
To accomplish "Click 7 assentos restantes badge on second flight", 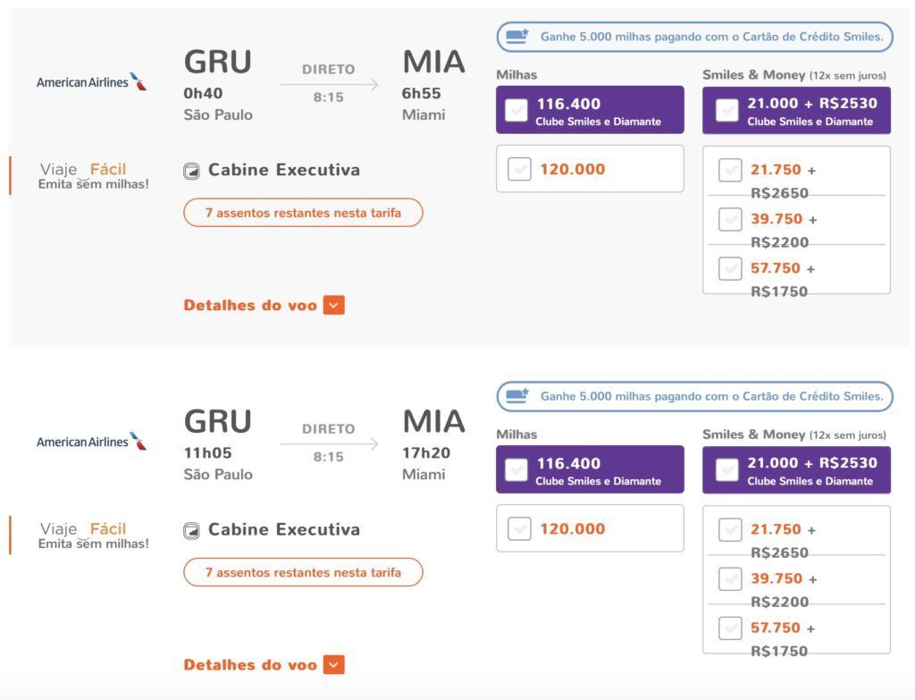I will pyautogui.click(x=303, y=572).
